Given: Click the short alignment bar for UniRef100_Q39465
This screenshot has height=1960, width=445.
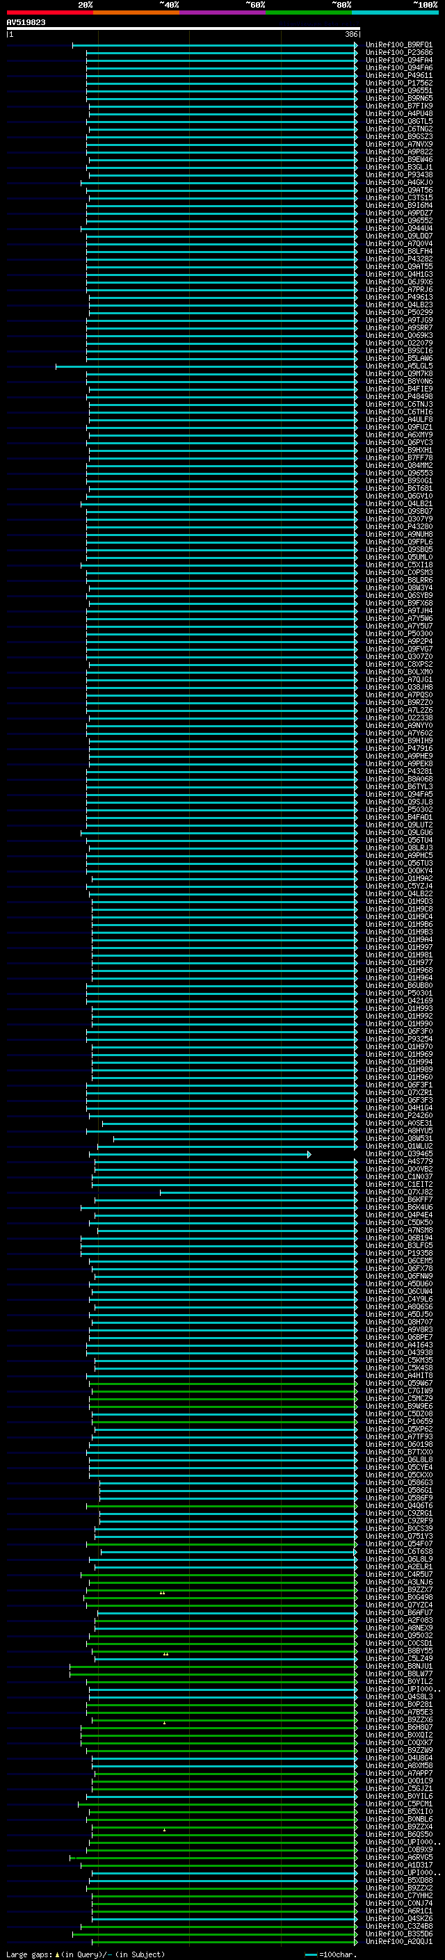Looking at the screenshot, I should tap(200, 1154).
